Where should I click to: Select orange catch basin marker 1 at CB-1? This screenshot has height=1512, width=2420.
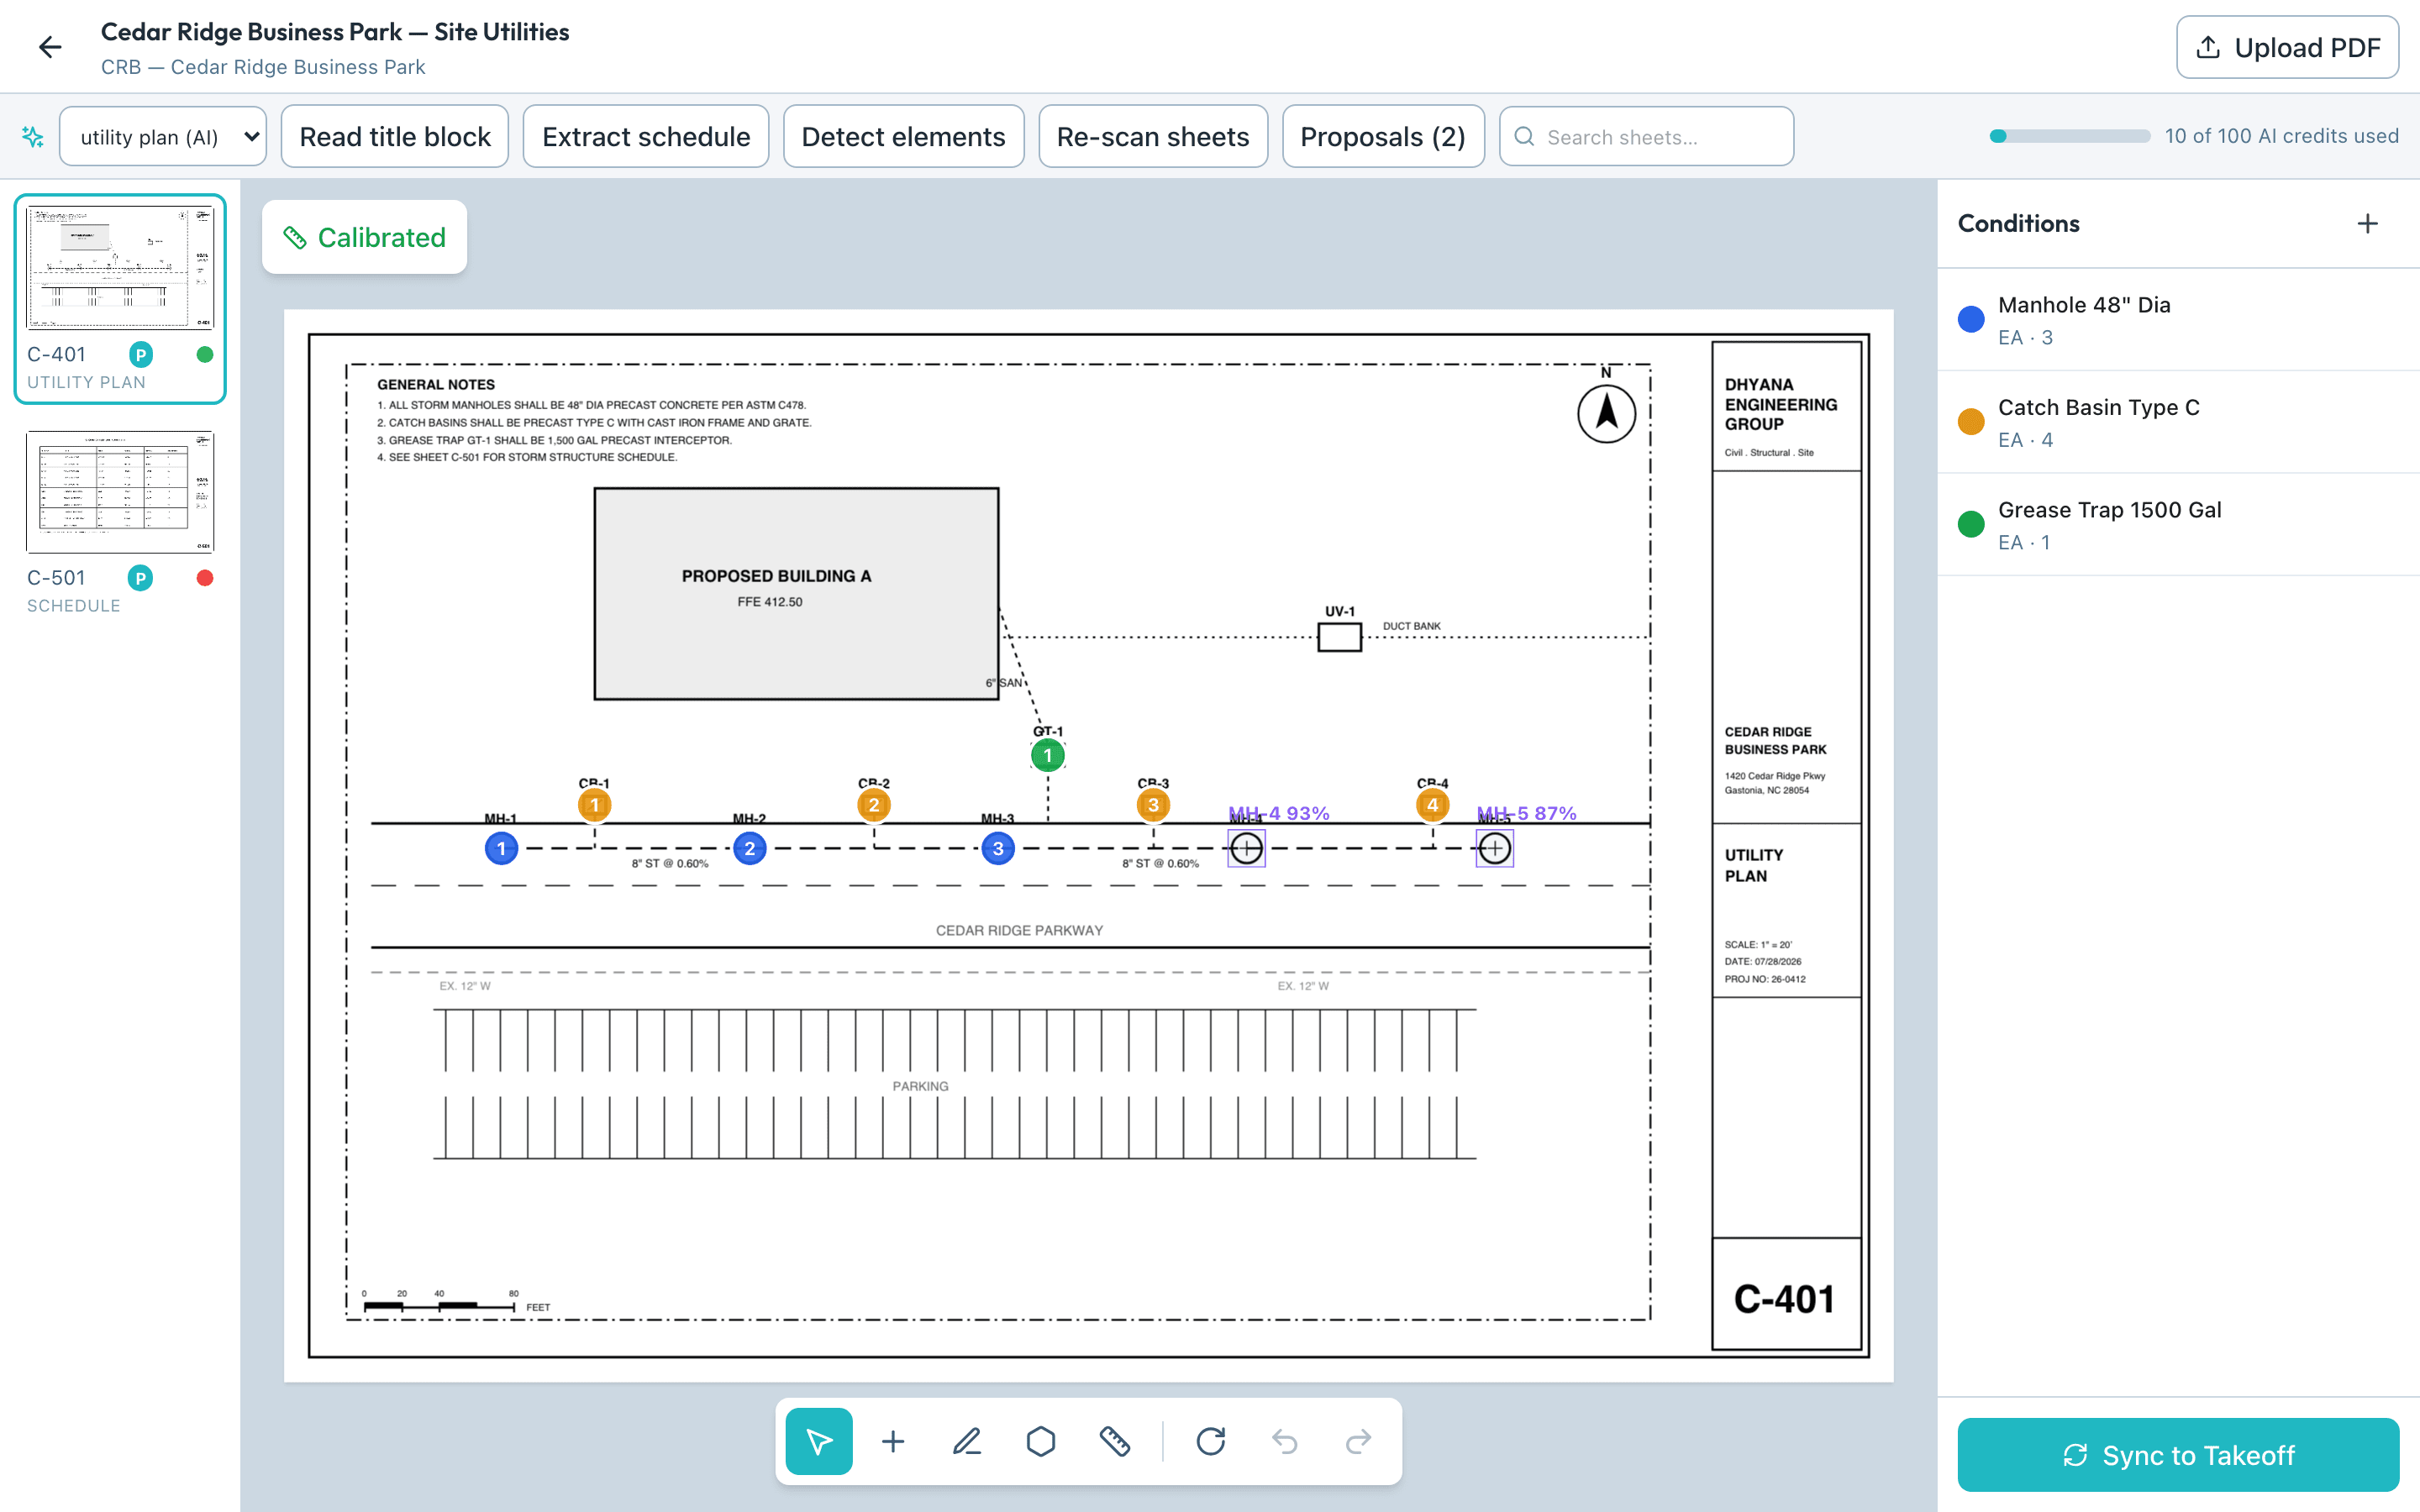tap(595, 805)
